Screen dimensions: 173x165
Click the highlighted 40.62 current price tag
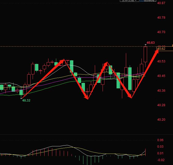(165, 49)
